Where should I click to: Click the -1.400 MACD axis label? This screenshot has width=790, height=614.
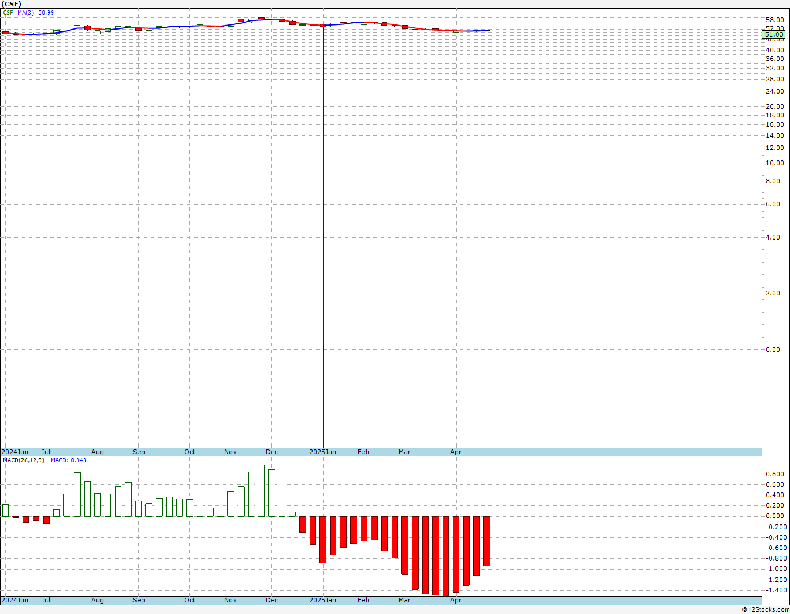(774, 590)
